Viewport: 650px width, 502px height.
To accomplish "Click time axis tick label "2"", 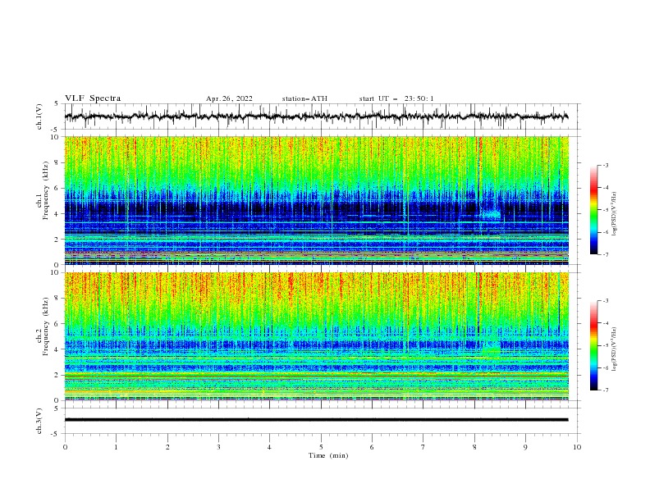I will click(167, 447).
